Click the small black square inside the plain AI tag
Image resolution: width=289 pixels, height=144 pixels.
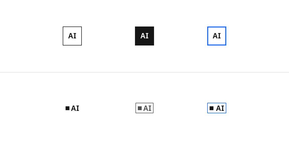pyautogui.click(x=67, y=108)
